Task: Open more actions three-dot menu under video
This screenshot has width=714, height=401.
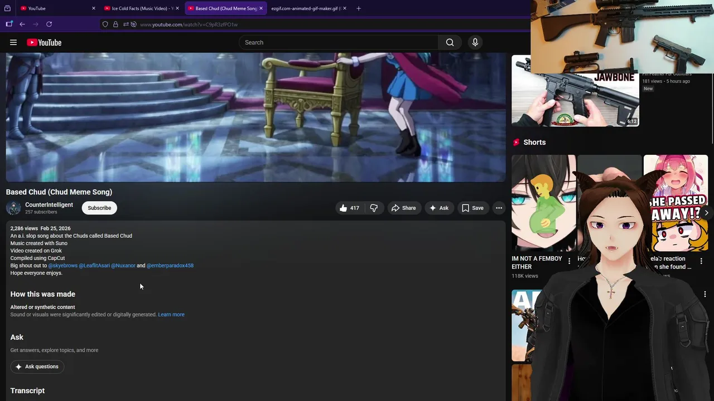Action: coord(499,208)
